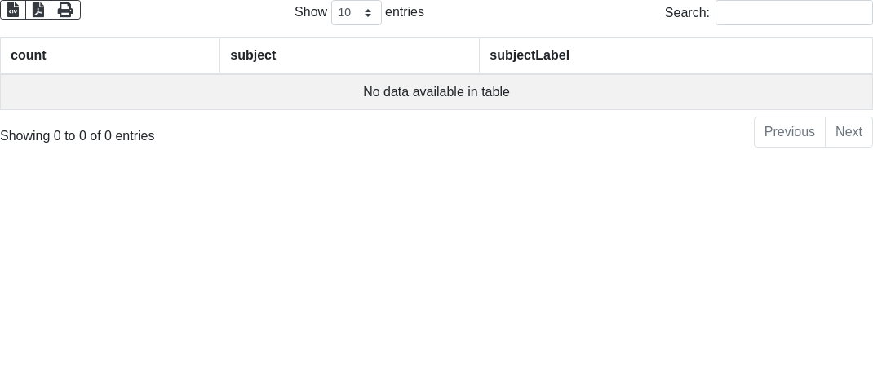Click the word "subjectLabel" in the header
Image resolution: width=873 pixels, height=367 pixels.
[x=530, y=55]
